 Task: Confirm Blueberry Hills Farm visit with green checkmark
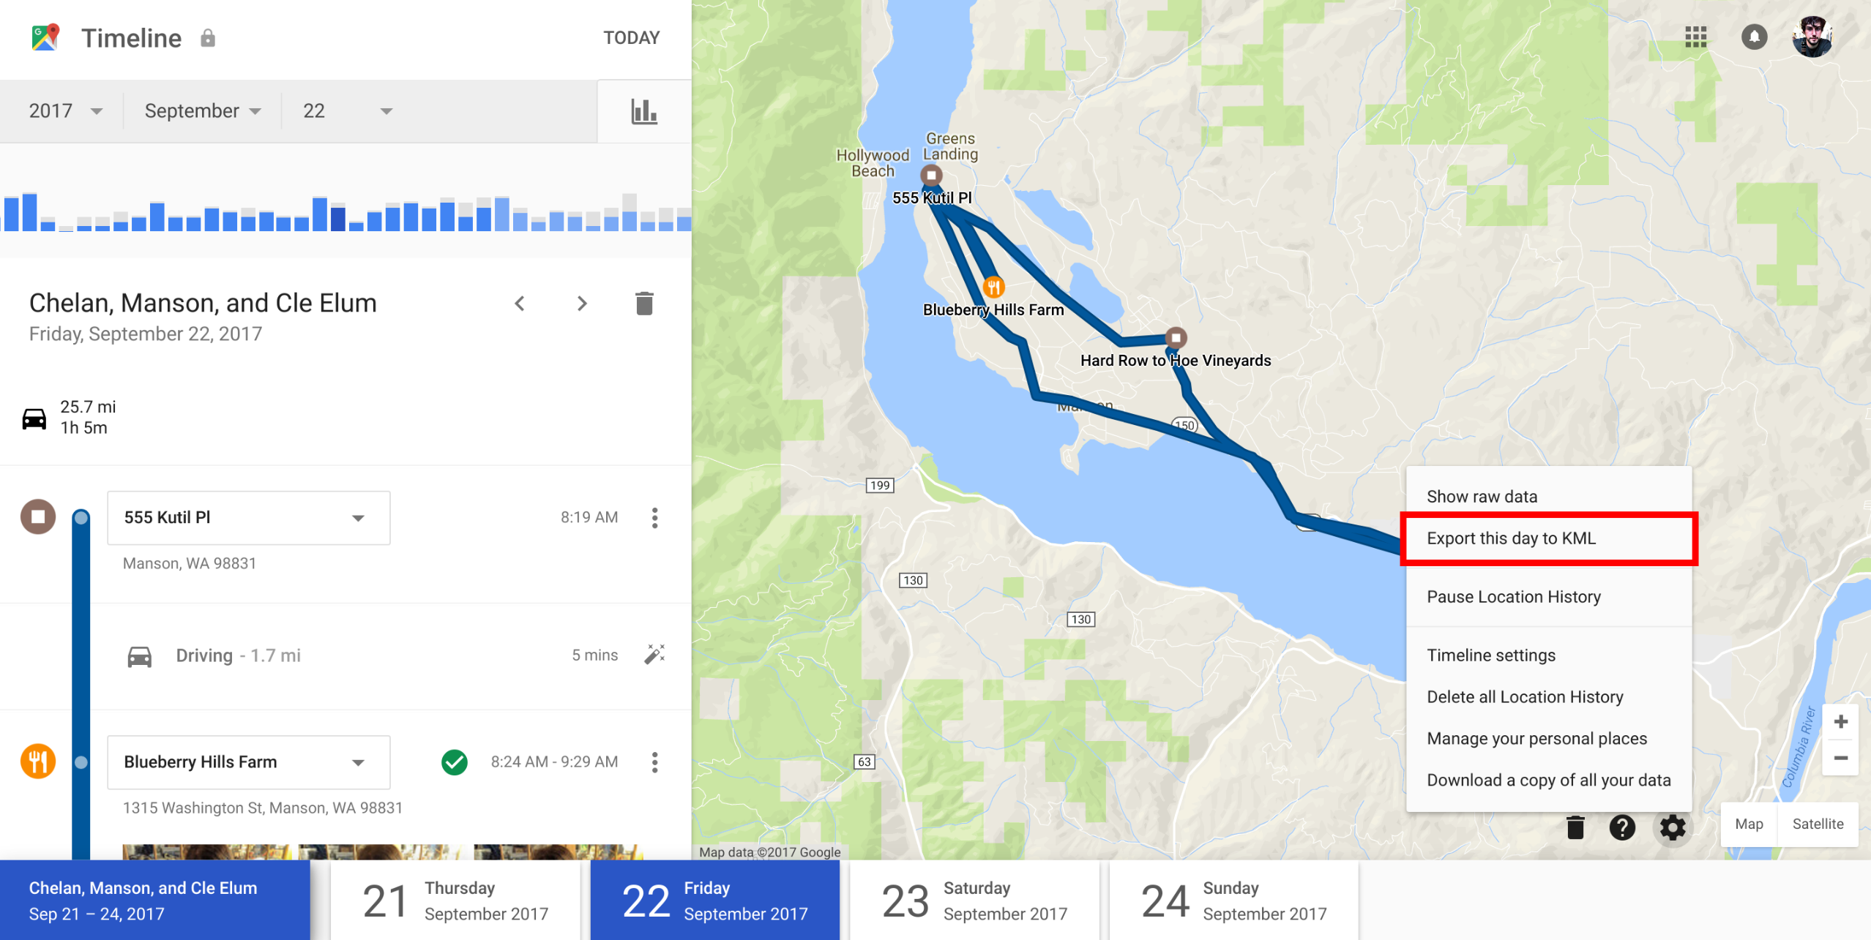coord(454,762)
